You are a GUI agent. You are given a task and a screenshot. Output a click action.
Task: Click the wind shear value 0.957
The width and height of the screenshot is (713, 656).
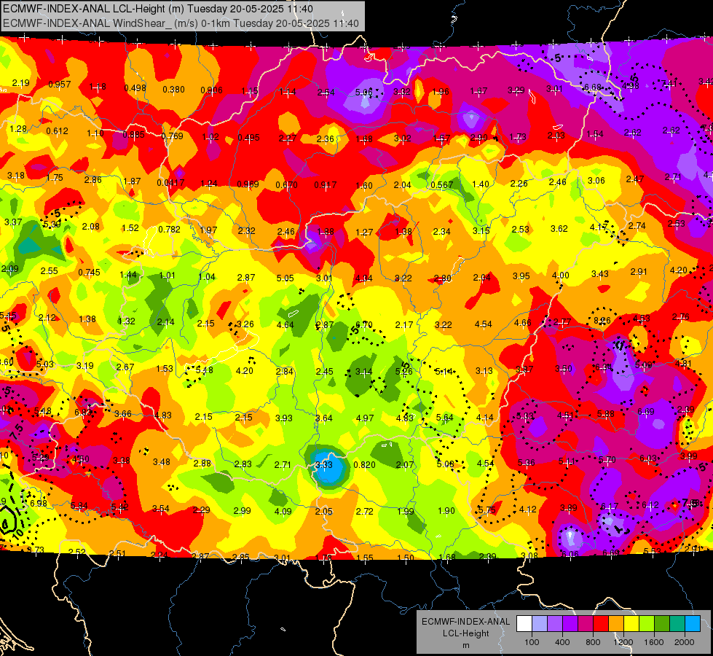pyautogui.click(x=60, y=85)
